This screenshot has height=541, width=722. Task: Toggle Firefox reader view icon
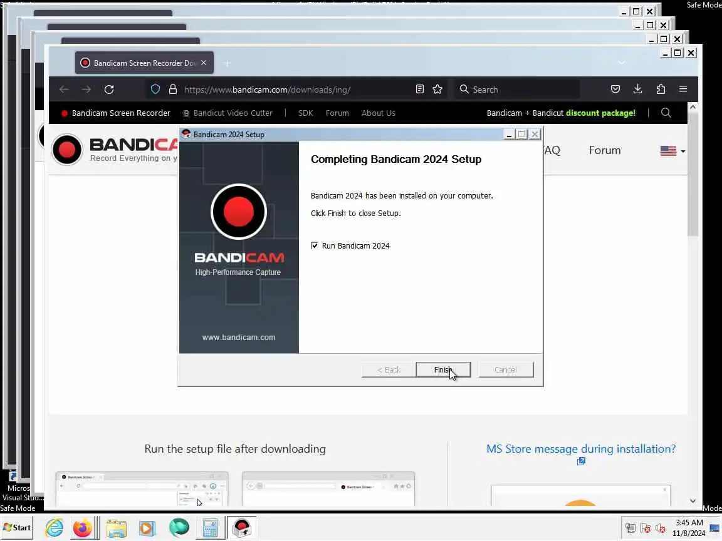[419, 90]
